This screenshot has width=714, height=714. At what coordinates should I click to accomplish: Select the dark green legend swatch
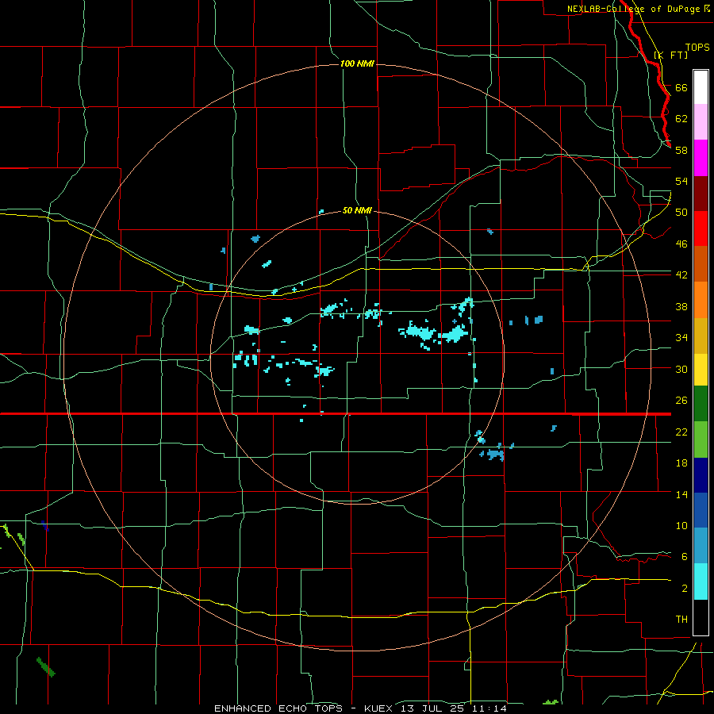[701, 404]
